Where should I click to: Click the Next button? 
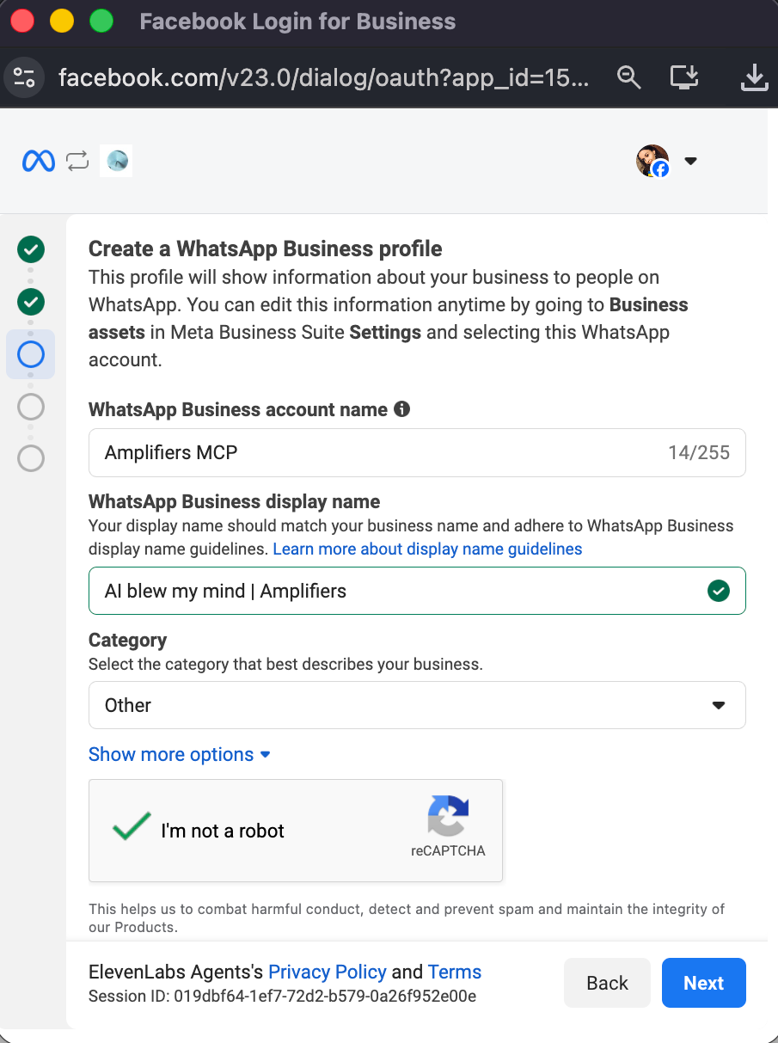[x=704, y=983]
